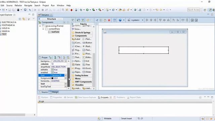Click the replicate width icon
This screenshot has height=121, width=215.
[x=174, y=20]
